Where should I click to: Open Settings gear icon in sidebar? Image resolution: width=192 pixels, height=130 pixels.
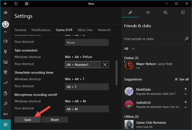click(6, 124)
